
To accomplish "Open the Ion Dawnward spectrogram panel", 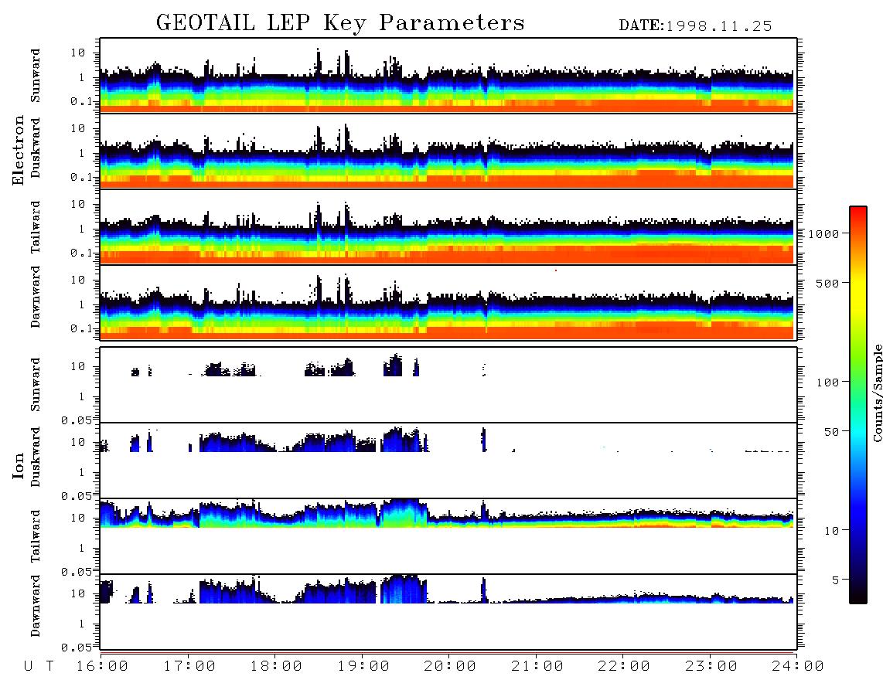I will point(448,612).
